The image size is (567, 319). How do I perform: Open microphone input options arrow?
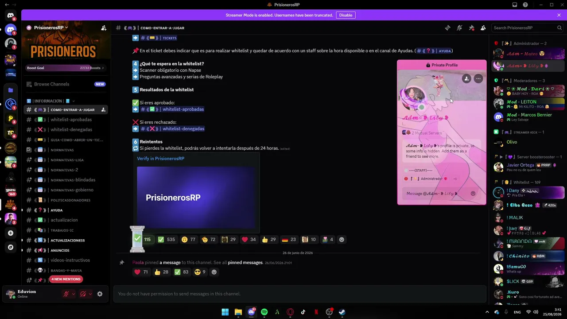[74, 294]
